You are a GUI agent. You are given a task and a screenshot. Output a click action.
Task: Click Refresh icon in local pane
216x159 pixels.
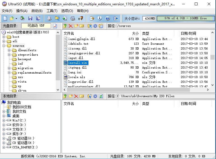click(x=101, y=96)
